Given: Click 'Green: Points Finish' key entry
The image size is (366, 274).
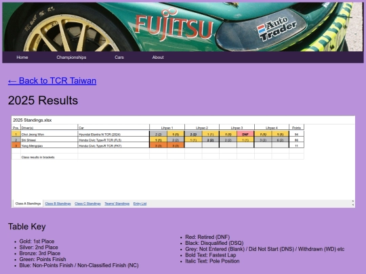Looking at the screenshot, I should click(x=43, y=259).
